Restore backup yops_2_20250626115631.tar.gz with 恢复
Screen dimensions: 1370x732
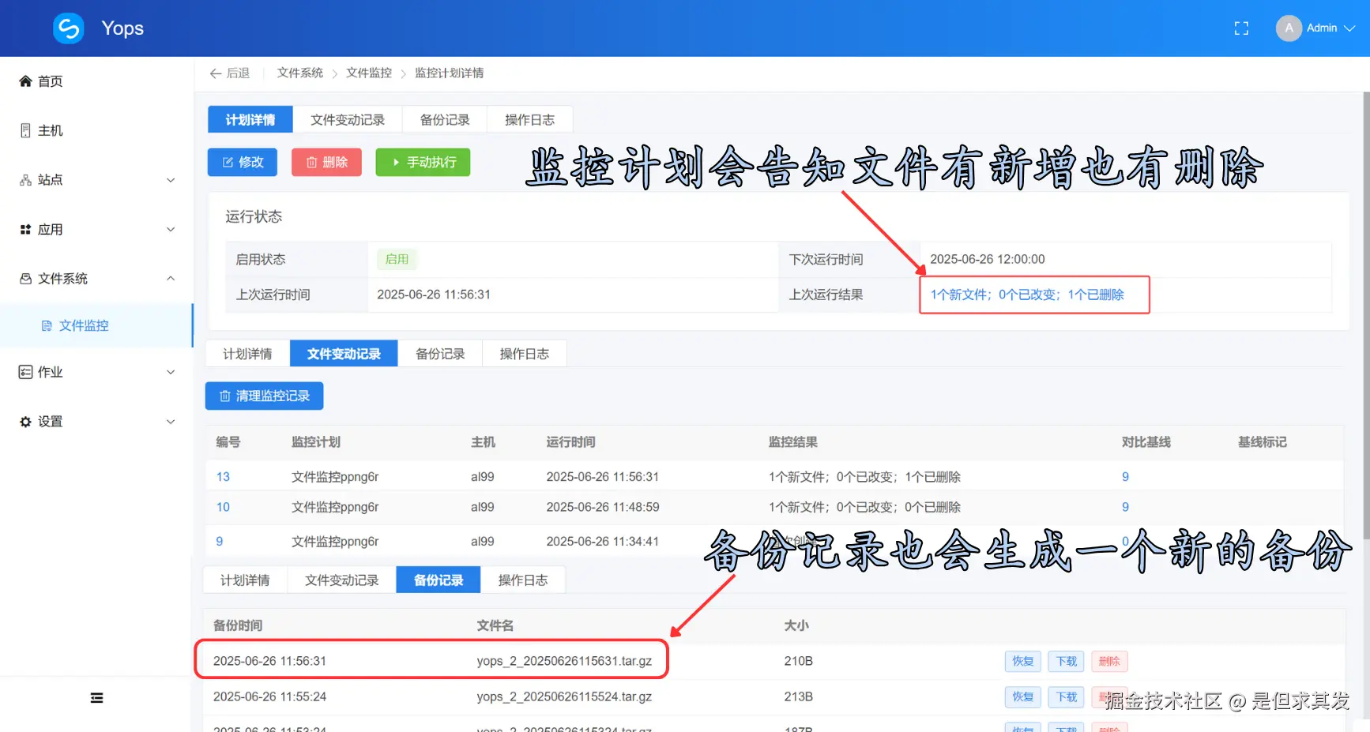point(1023,662)
